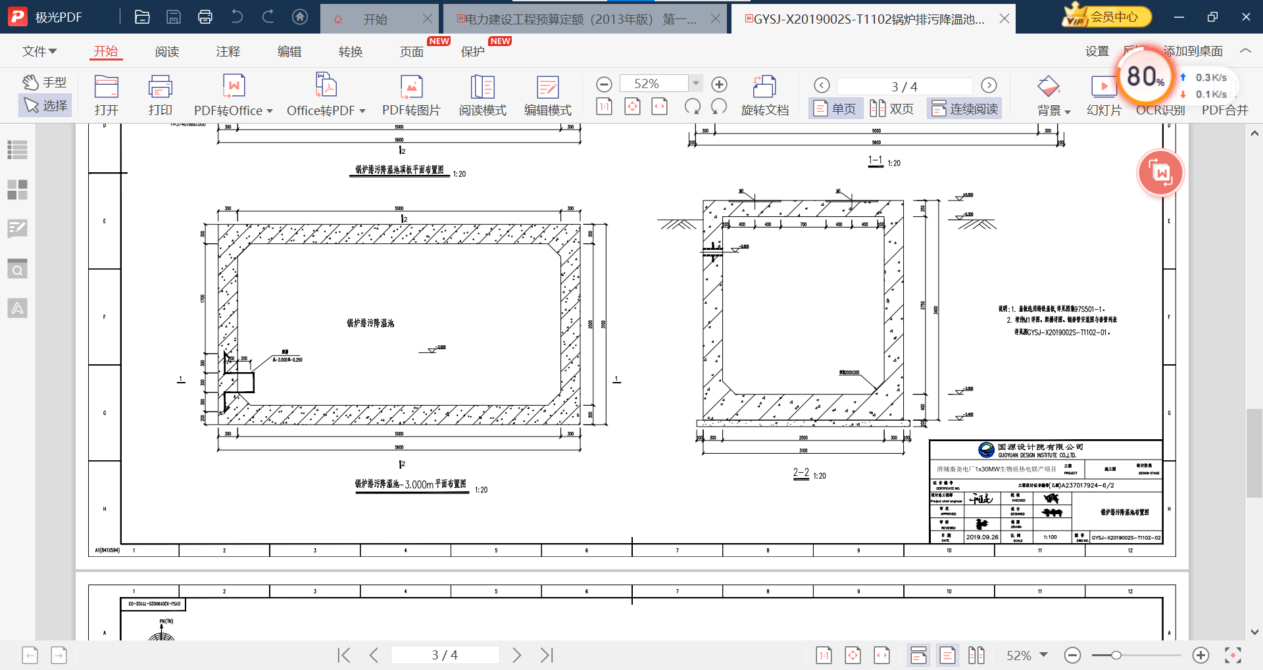The width and height of the screenshot is (1263, 670).
Task: Switch to 编辑模式 edit mode
Action: pyautogui.click(x=548, y=96)
